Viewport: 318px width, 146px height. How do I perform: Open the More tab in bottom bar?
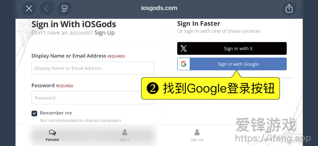click(x=269, y=136)
